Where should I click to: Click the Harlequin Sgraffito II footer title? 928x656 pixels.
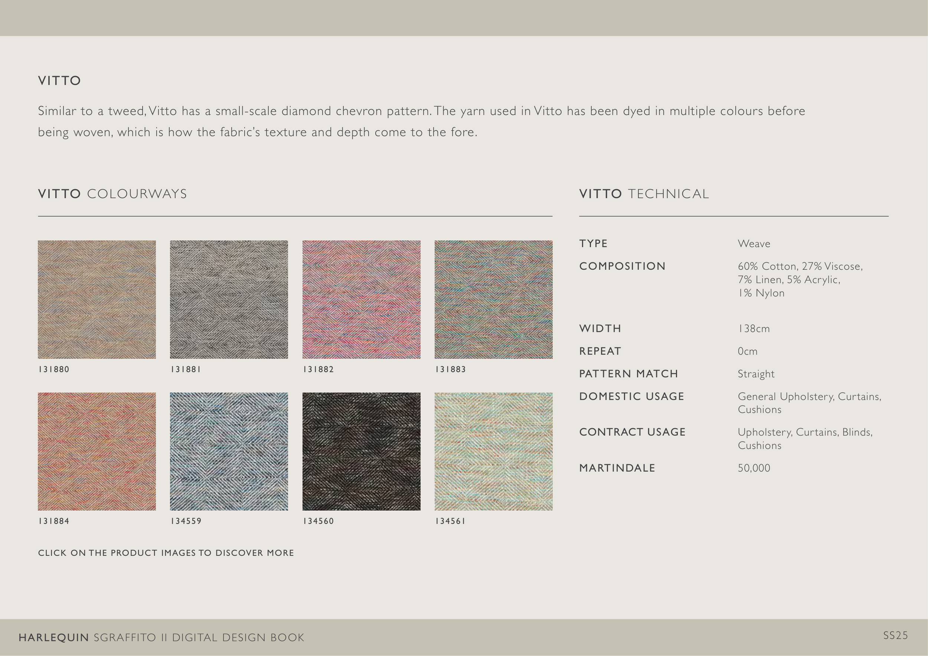click(161, 637)
